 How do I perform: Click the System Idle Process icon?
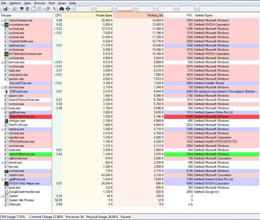coord(7,200)
